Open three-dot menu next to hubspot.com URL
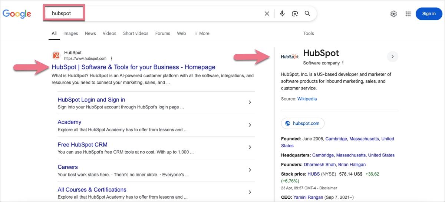 (112, 58)
